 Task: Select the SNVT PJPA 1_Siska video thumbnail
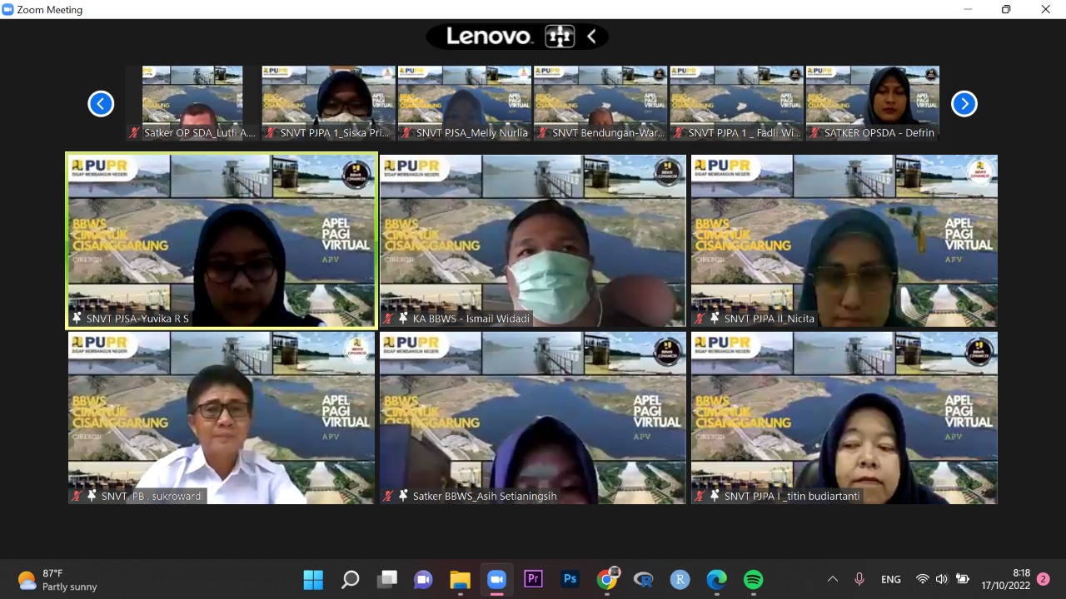(x=328, y=103)
